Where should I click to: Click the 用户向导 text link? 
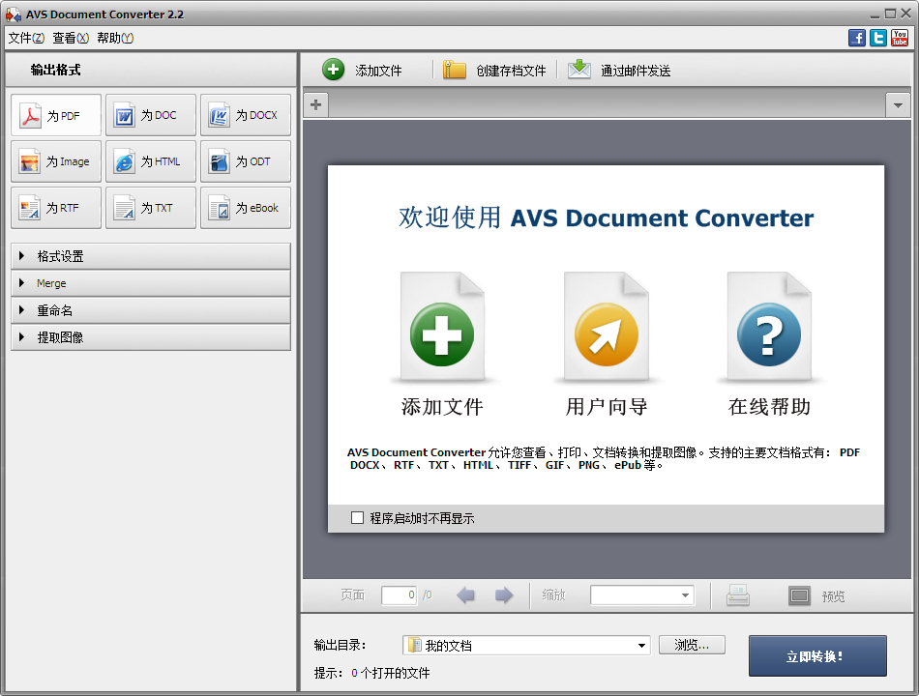(x=607, y=407)
